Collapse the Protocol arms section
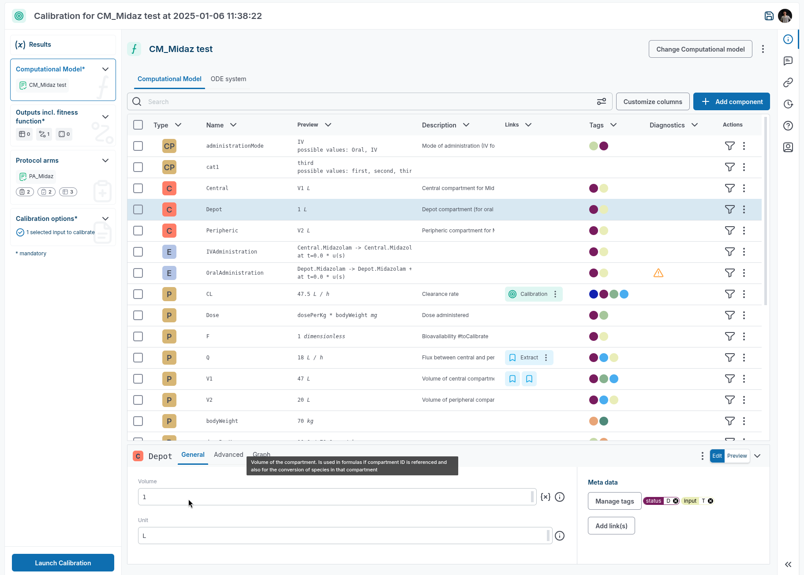 (105, 161)
